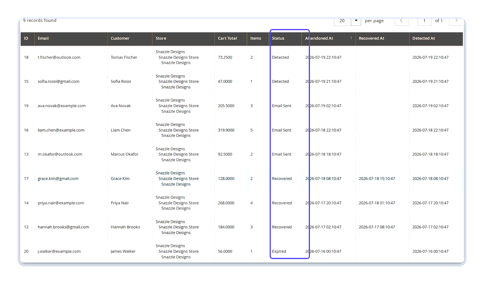The height and width of the screenshot is (284, 484).
Task: Click detected time 2026-07-16 00:10:47
Action: pos(431,252)
